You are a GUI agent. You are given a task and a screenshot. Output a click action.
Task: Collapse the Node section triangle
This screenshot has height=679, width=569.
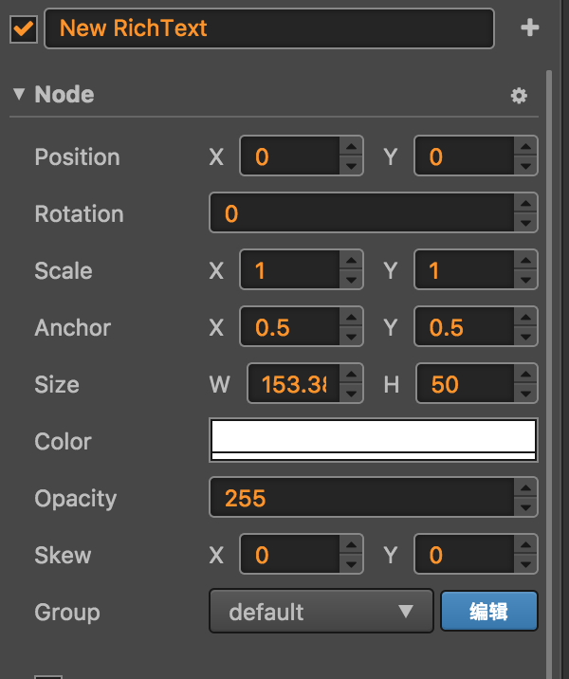coord(19,95)
